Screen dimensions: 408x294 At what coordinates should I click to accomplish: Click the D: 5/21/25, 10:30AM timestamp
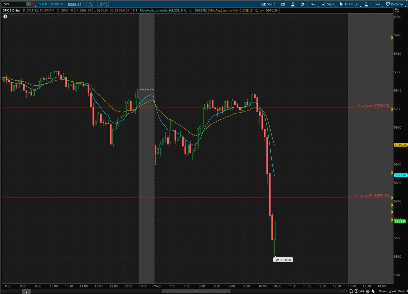[38, 11]
